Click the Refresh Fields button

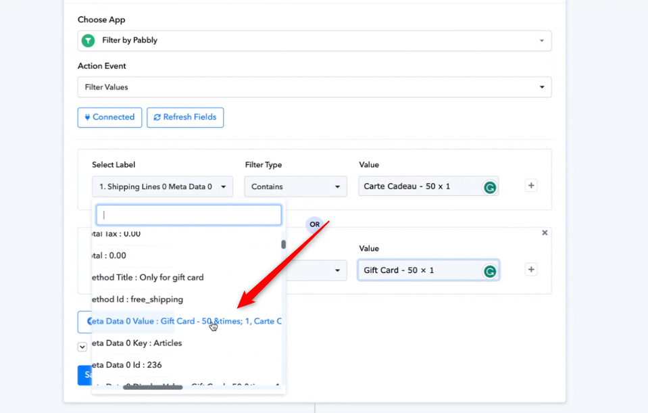[x=185, y=118]
